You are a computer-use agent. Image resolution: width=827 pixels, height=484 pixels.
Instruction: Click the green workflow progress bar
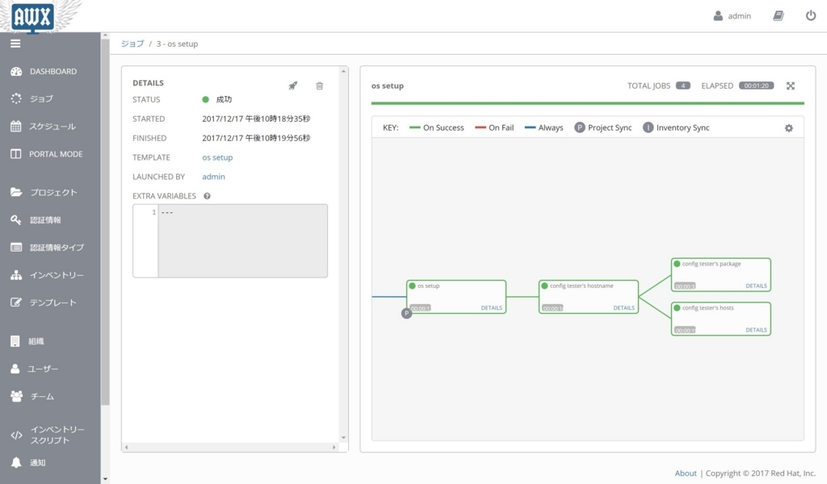click(588, 103)
